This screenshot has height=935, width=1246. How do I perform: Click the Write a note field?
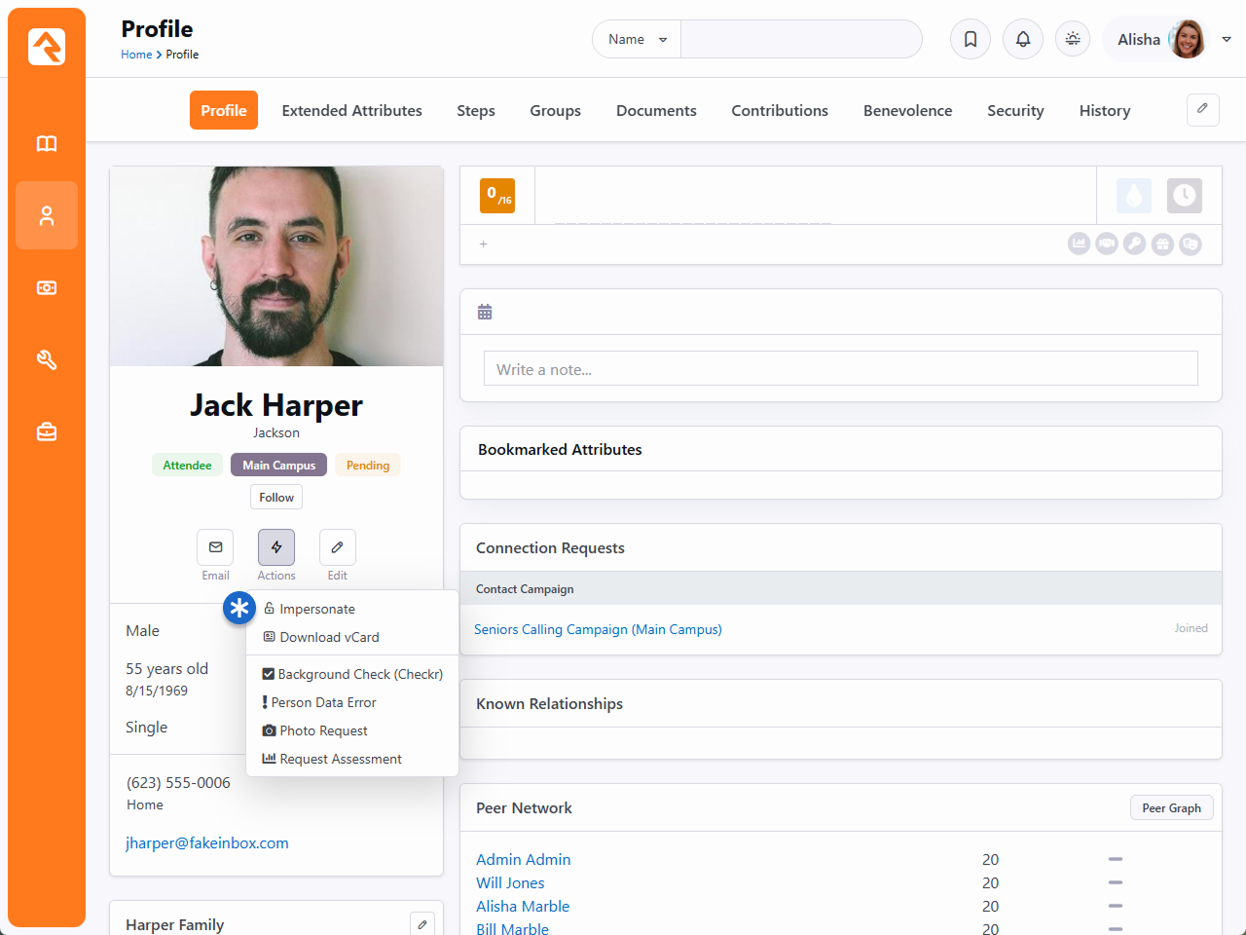click(x=840, y=369)
